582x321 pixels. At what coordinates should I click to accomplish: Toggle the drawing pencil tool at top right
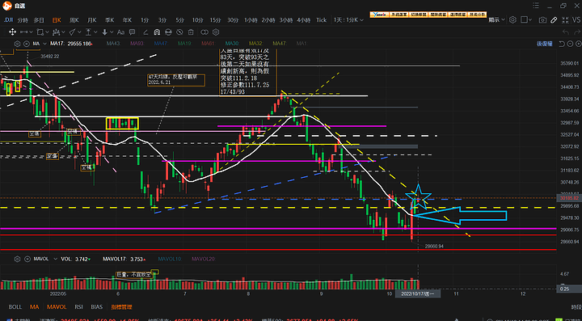click(x=554, y=20)
